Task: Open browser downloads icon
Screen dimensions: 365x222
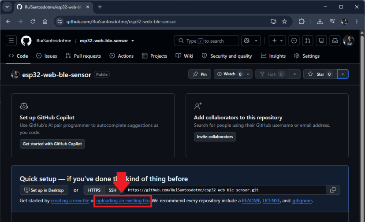Action: [x=320, y=22]
